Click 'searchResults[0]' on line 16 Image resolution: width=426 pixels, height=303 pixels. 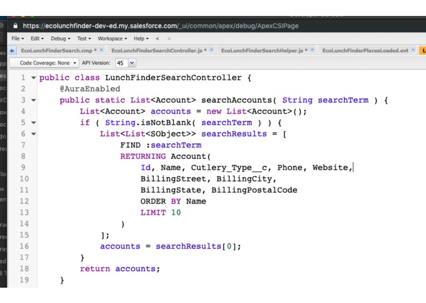click(196, 247)
